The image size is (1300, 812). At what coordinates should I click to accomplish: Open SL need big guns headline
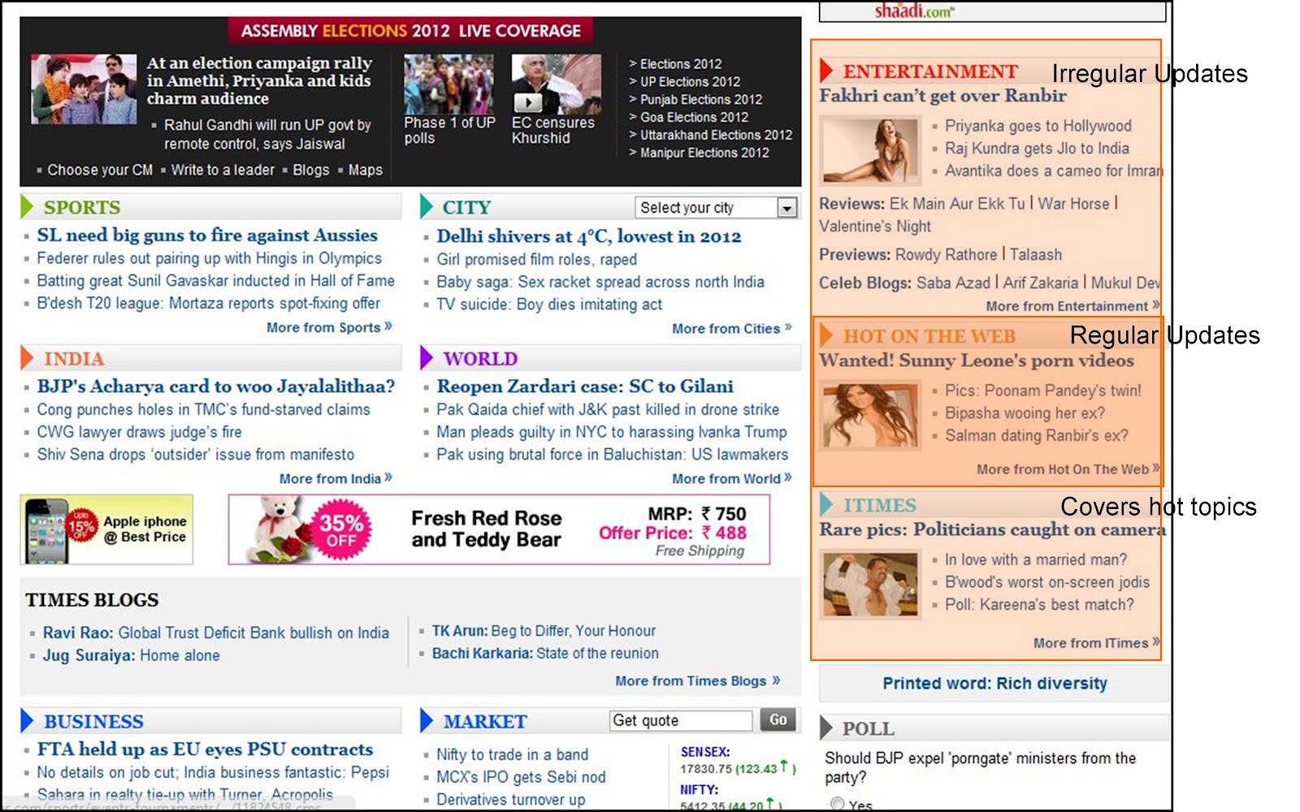(x=207, y=235)
